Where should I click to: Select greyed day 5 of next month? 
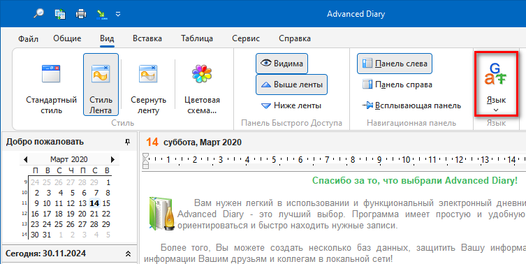pos(108,235)
